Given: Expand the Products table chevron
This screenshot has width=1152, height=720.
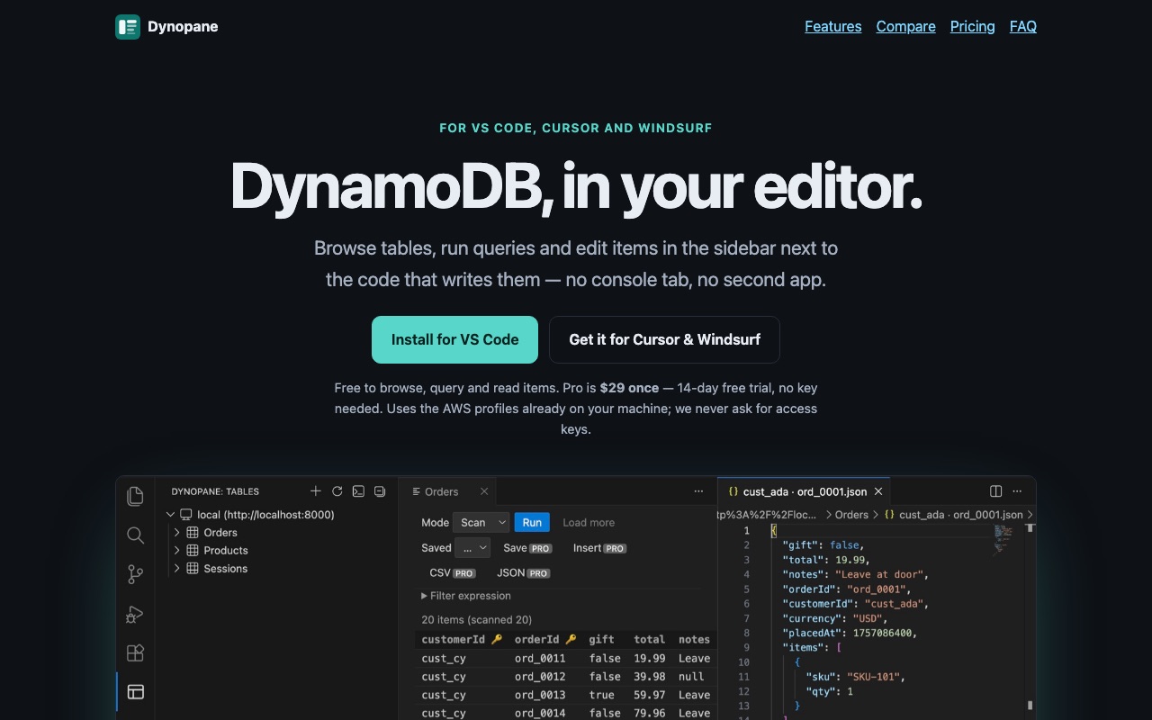Looking at the screenshot, I should point(177,551).
